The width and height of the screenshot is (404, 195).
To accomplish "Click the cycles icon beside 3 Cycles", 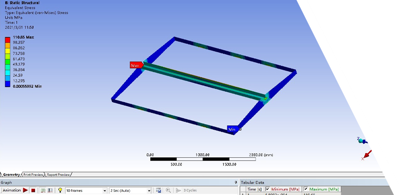I will click(178, 190).
